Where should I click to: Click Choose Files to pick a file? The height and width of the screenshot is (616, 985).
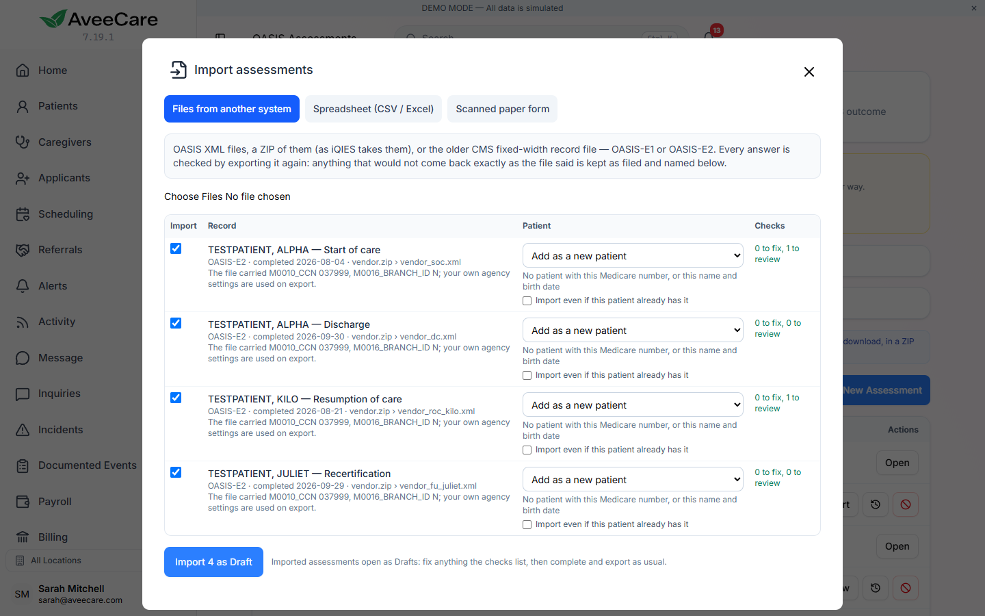pos(193,196)
